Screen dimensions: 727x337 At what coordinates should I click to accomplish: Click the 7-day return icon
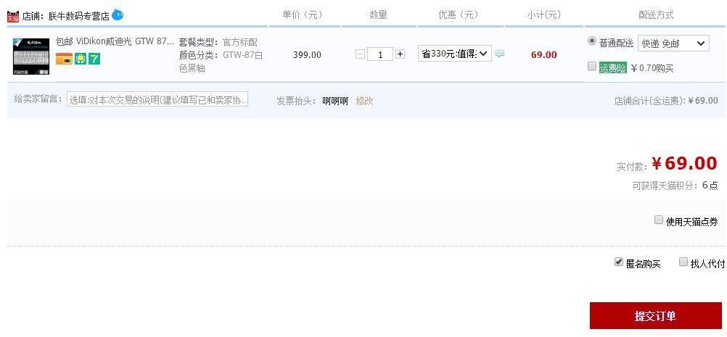94,59
